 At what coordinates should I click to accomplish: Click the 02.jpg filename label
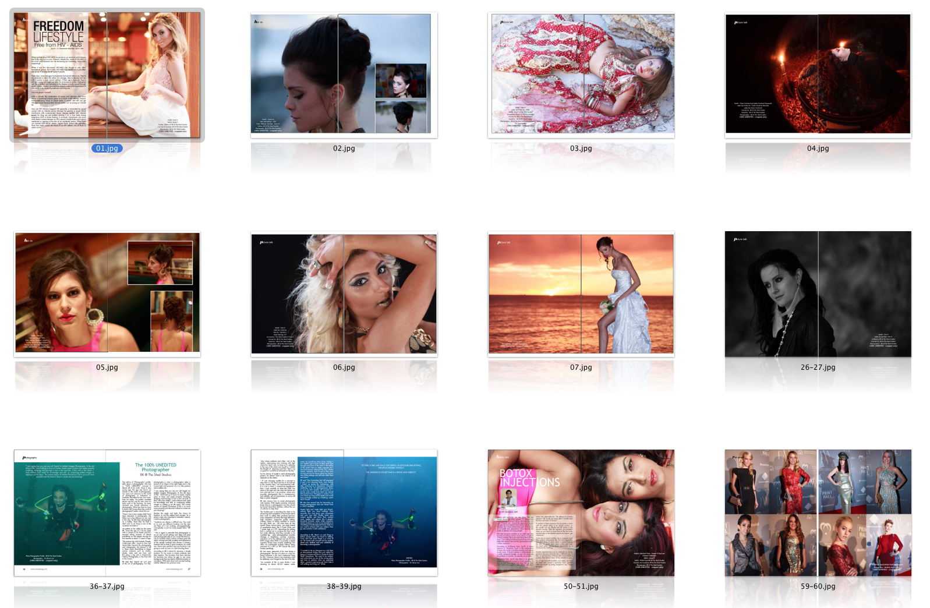pyautogui.click(x=344, y=149)
